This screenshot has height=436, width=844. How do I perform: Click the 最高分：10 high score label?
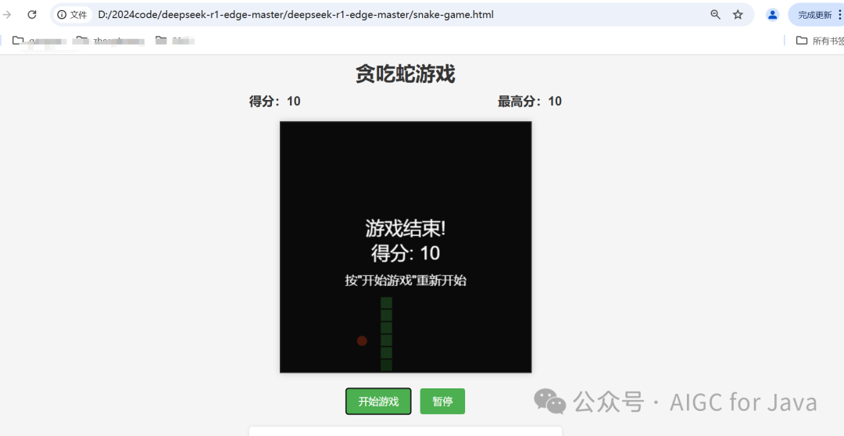coord(530,102)
